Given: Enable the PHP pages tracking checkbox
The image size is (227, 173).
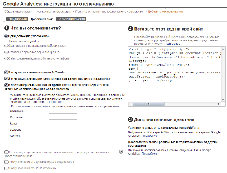Looking at the screenshot, I should click(x=6, y=168).
